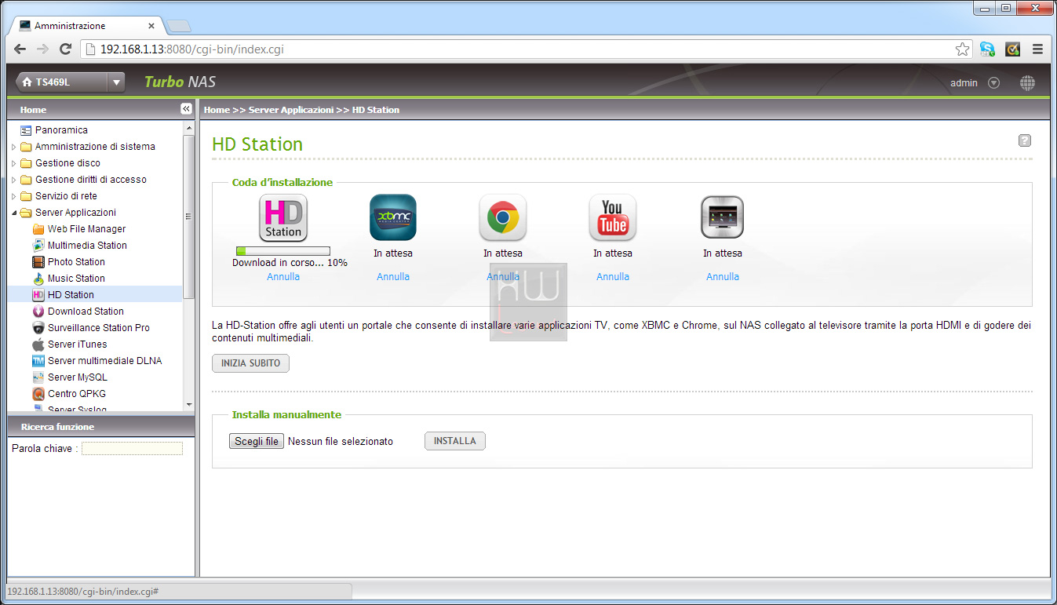Click the 'Installa manualmente' section title

(x=286, y=415)
